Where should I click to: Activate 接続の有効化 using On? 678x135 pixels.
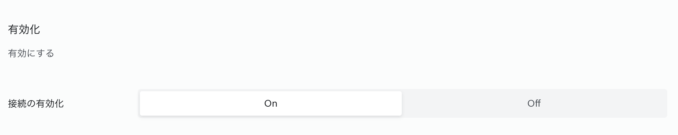point(271,103)
